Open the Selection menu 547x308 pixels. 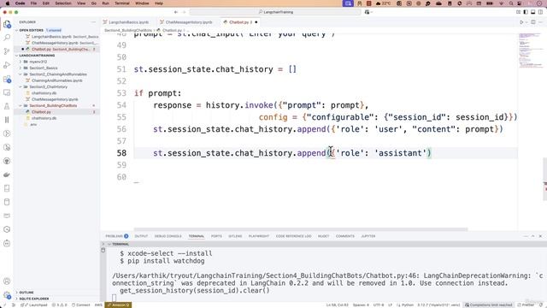coord(63,3)
